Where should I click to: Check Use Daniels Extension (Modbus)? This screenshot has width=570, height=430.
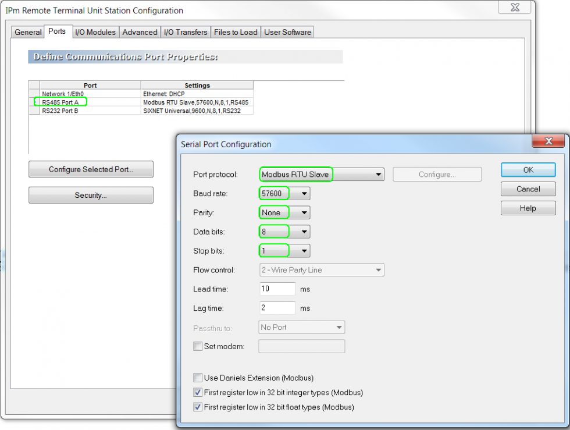(x=198, y=377)
